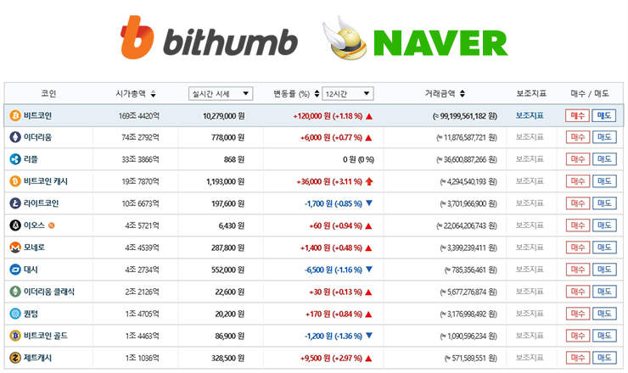628x373 pixels.
Task: Select the 이더리움 coin name
Action: (37, 137)
